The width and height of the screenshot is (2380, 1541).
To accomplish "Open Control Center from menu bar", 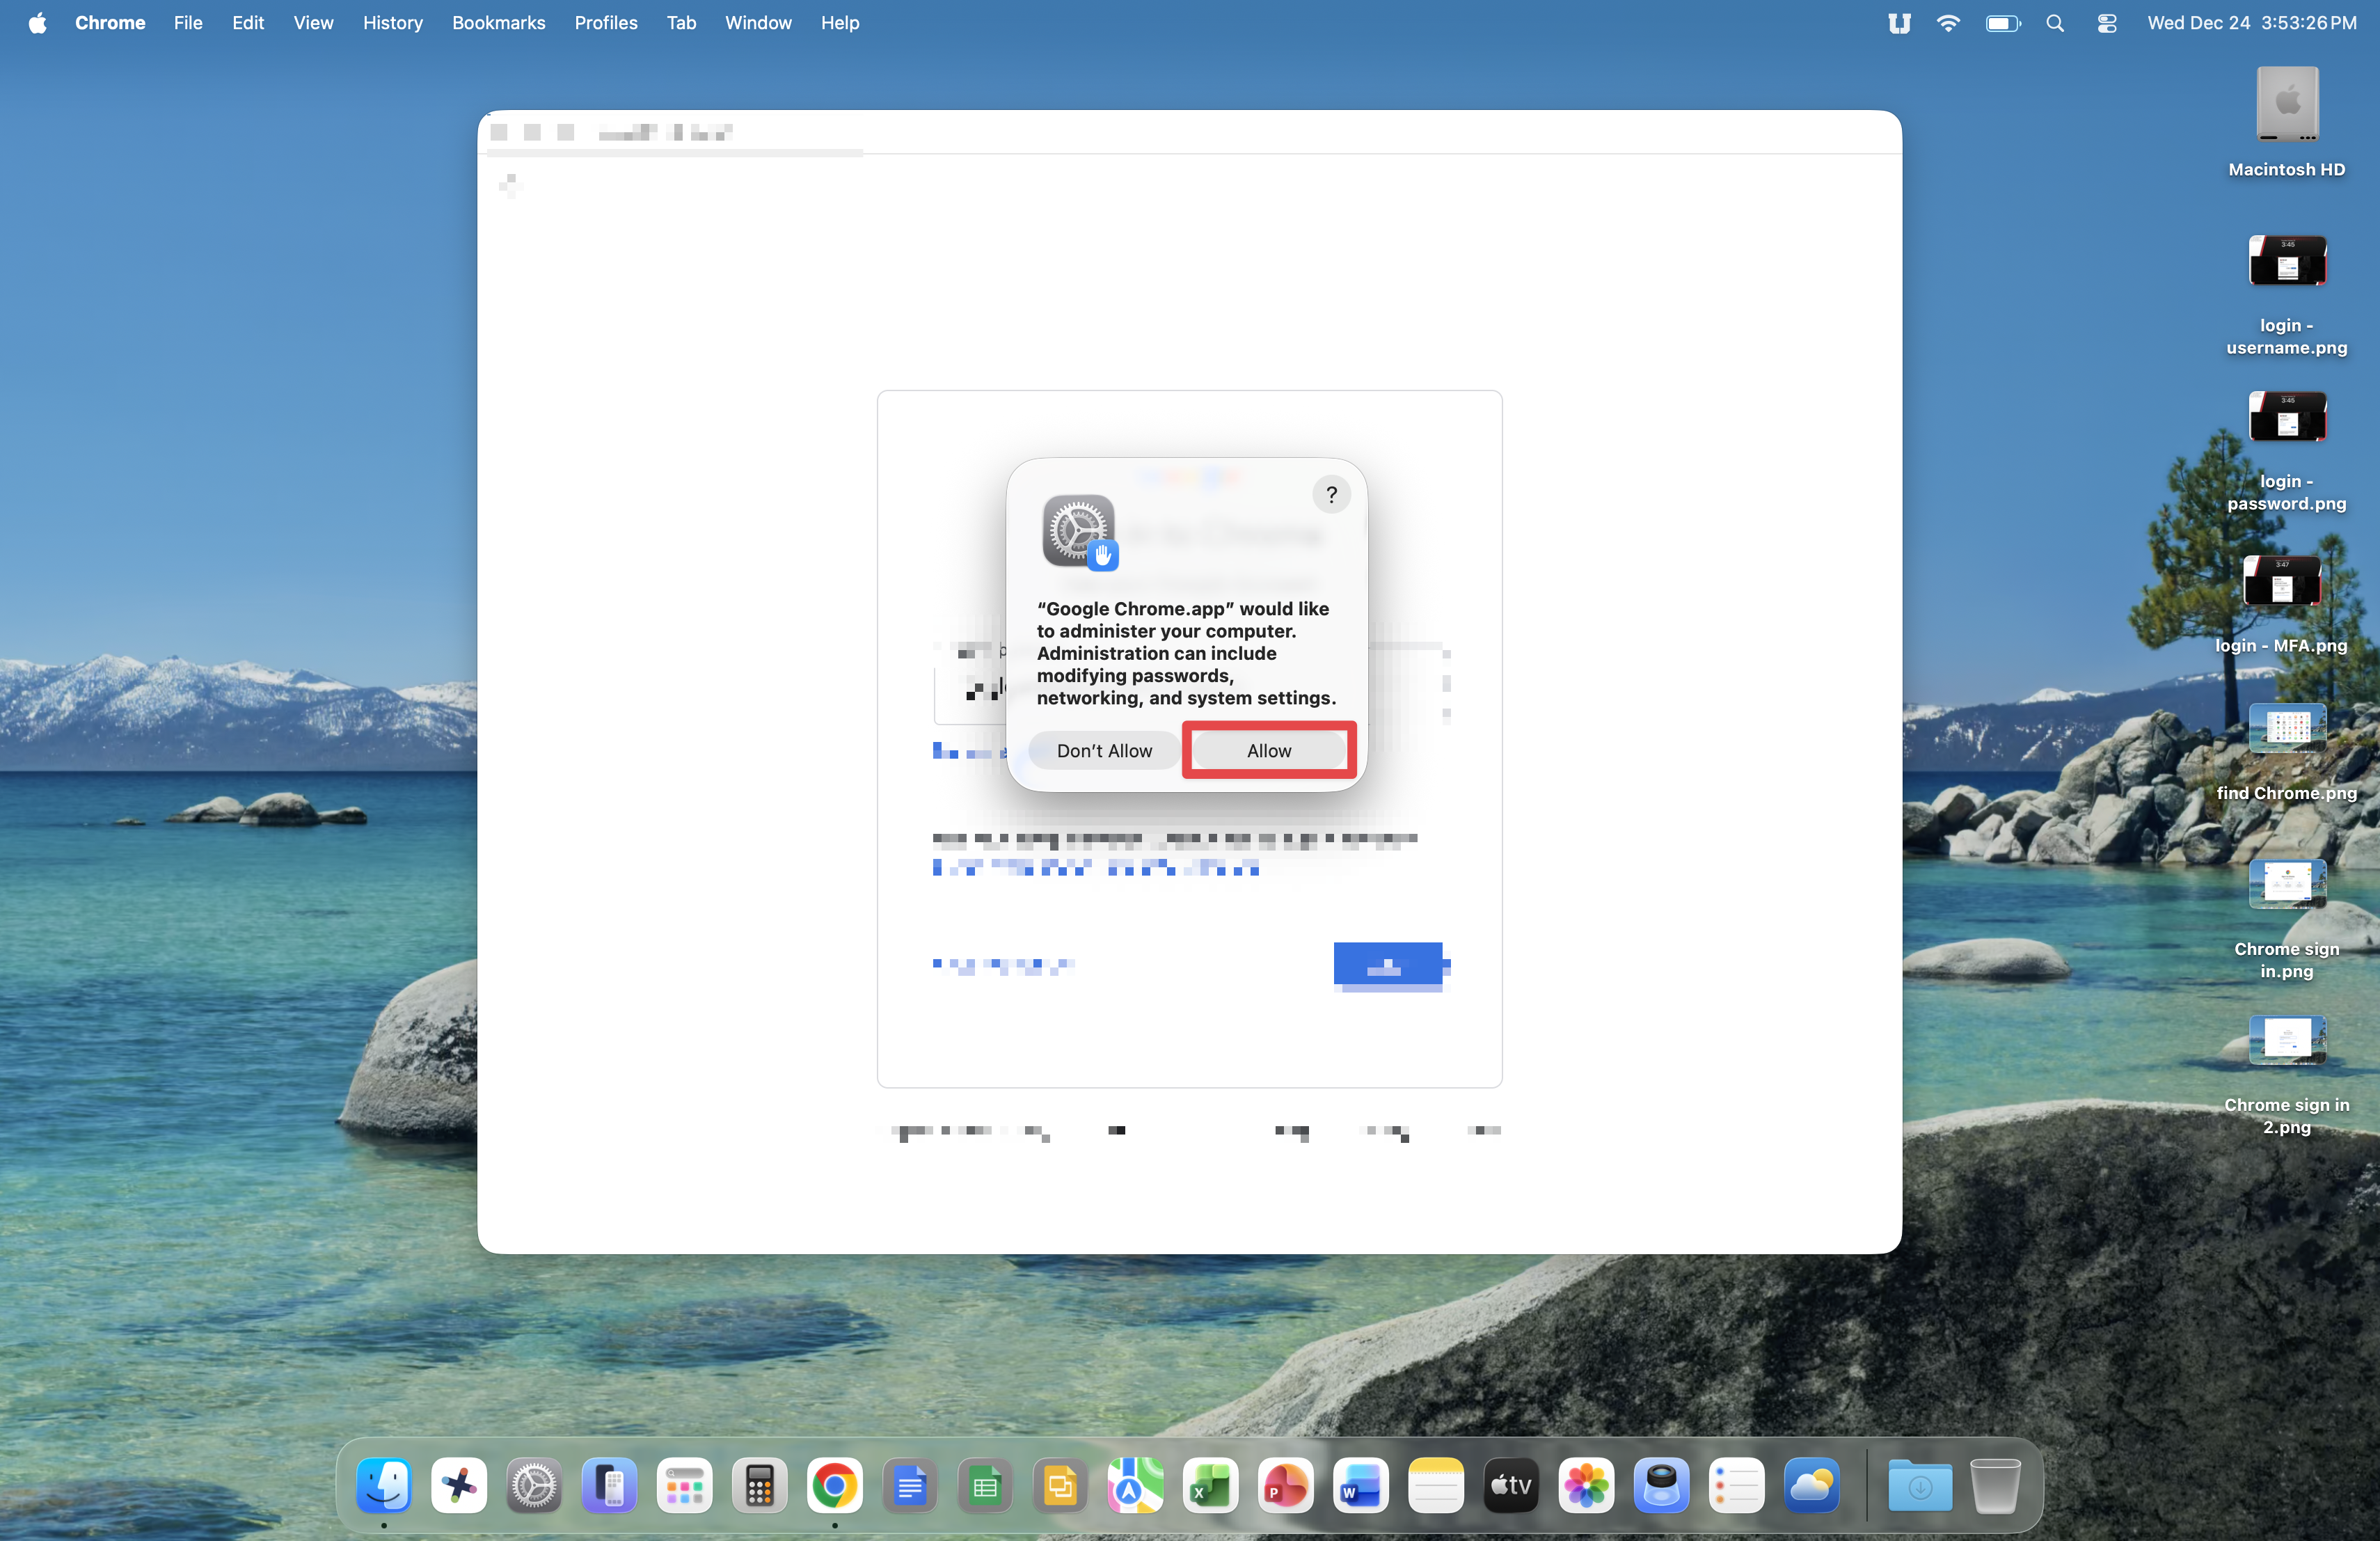I will 2107,22.
